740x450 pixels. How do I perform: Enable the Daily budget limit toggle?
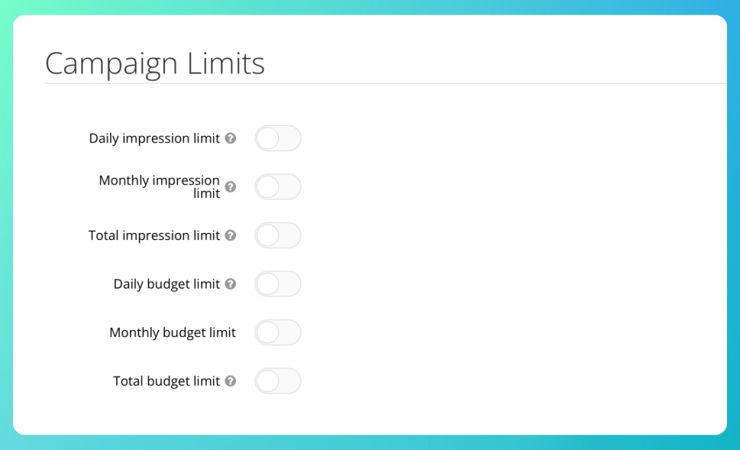(x=278, y=283)
